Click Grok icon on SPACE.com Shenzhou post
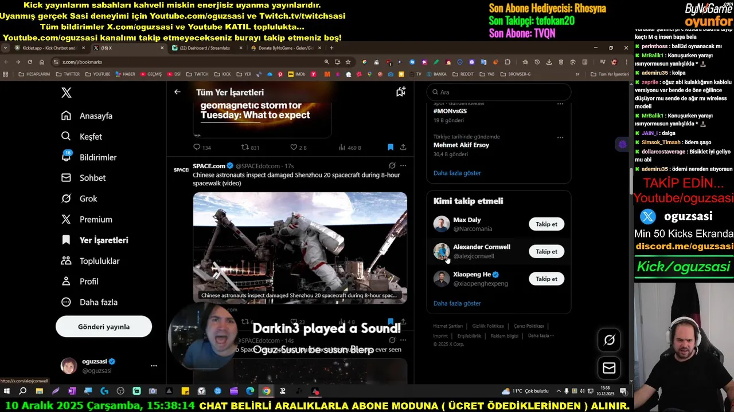 392,165
